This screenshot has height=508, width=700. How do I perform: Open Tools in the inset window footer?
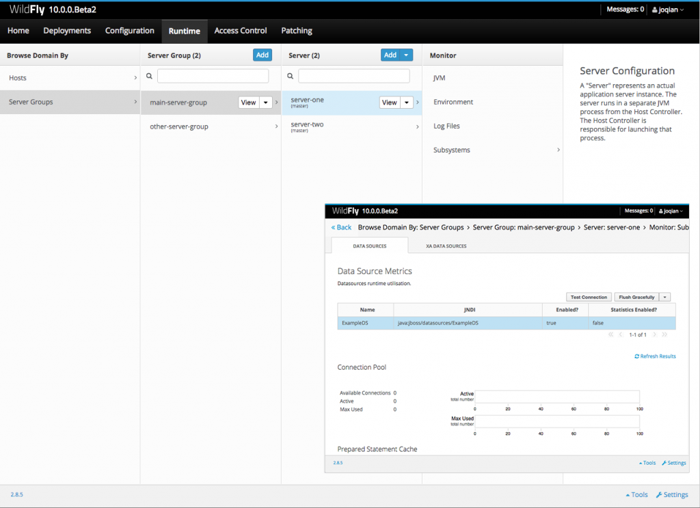click(647, 463)
